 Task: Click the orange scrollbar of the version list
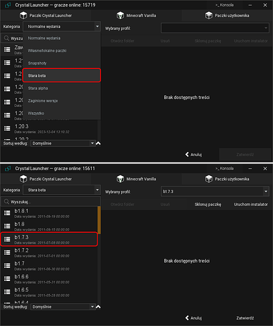99,220
